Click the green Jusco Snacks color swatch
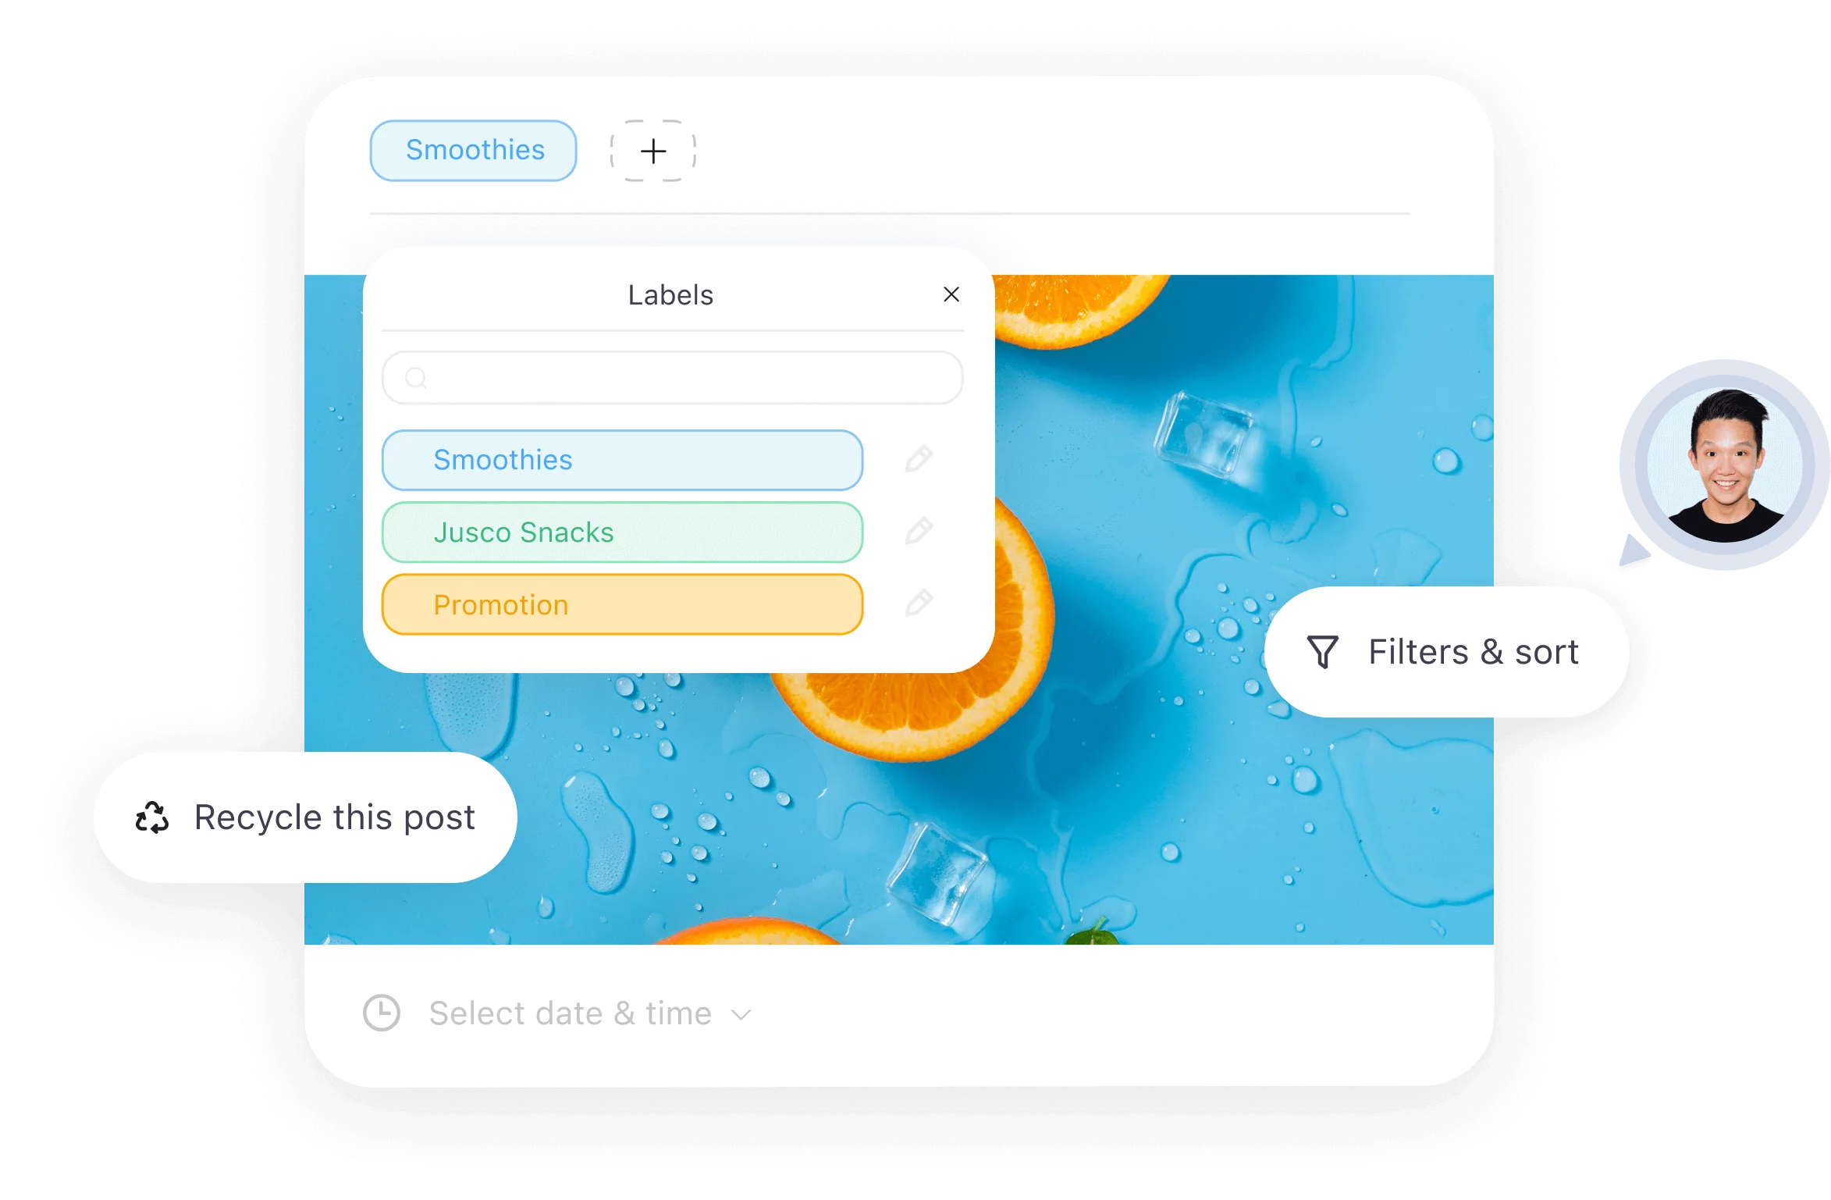The width and height of the screenshot is (1831, 1200). pos(628,530)
